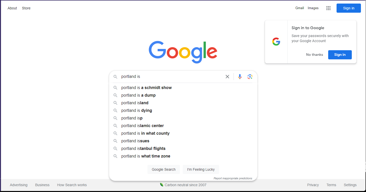366x192 pixels.
Task: Report inappropriate predictions link
Action: [x=233, y=178]
